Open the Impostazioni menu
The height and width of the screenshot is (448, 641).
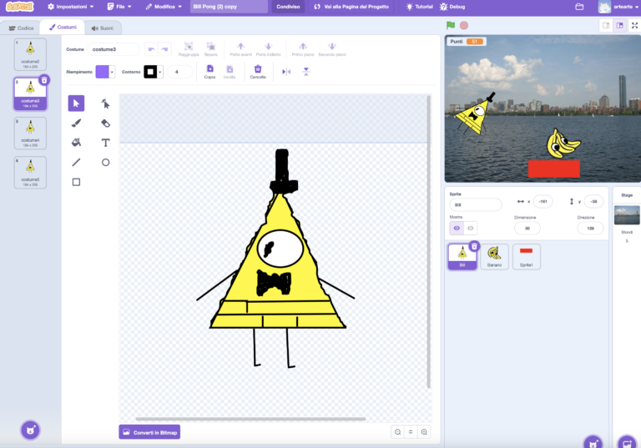[71, 7]
